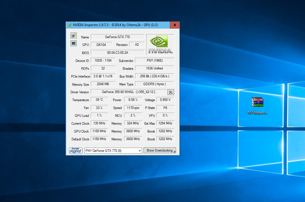The width and height of the screenshot is (305, 202).
Task: Click the NVIDIA logo image
Action: (x=160, y=45)
